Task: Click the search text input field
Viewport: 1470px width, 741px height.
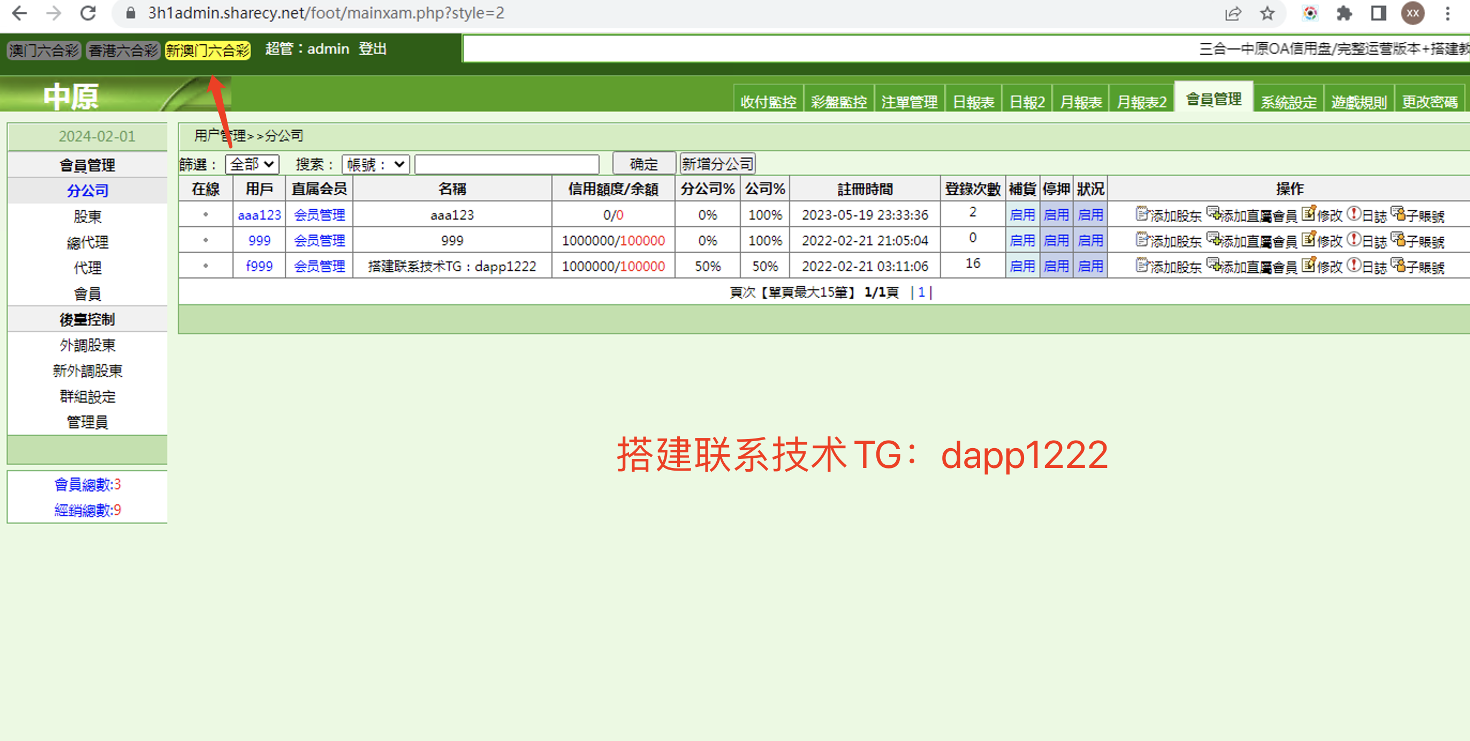Action: (x=507, y=164)
